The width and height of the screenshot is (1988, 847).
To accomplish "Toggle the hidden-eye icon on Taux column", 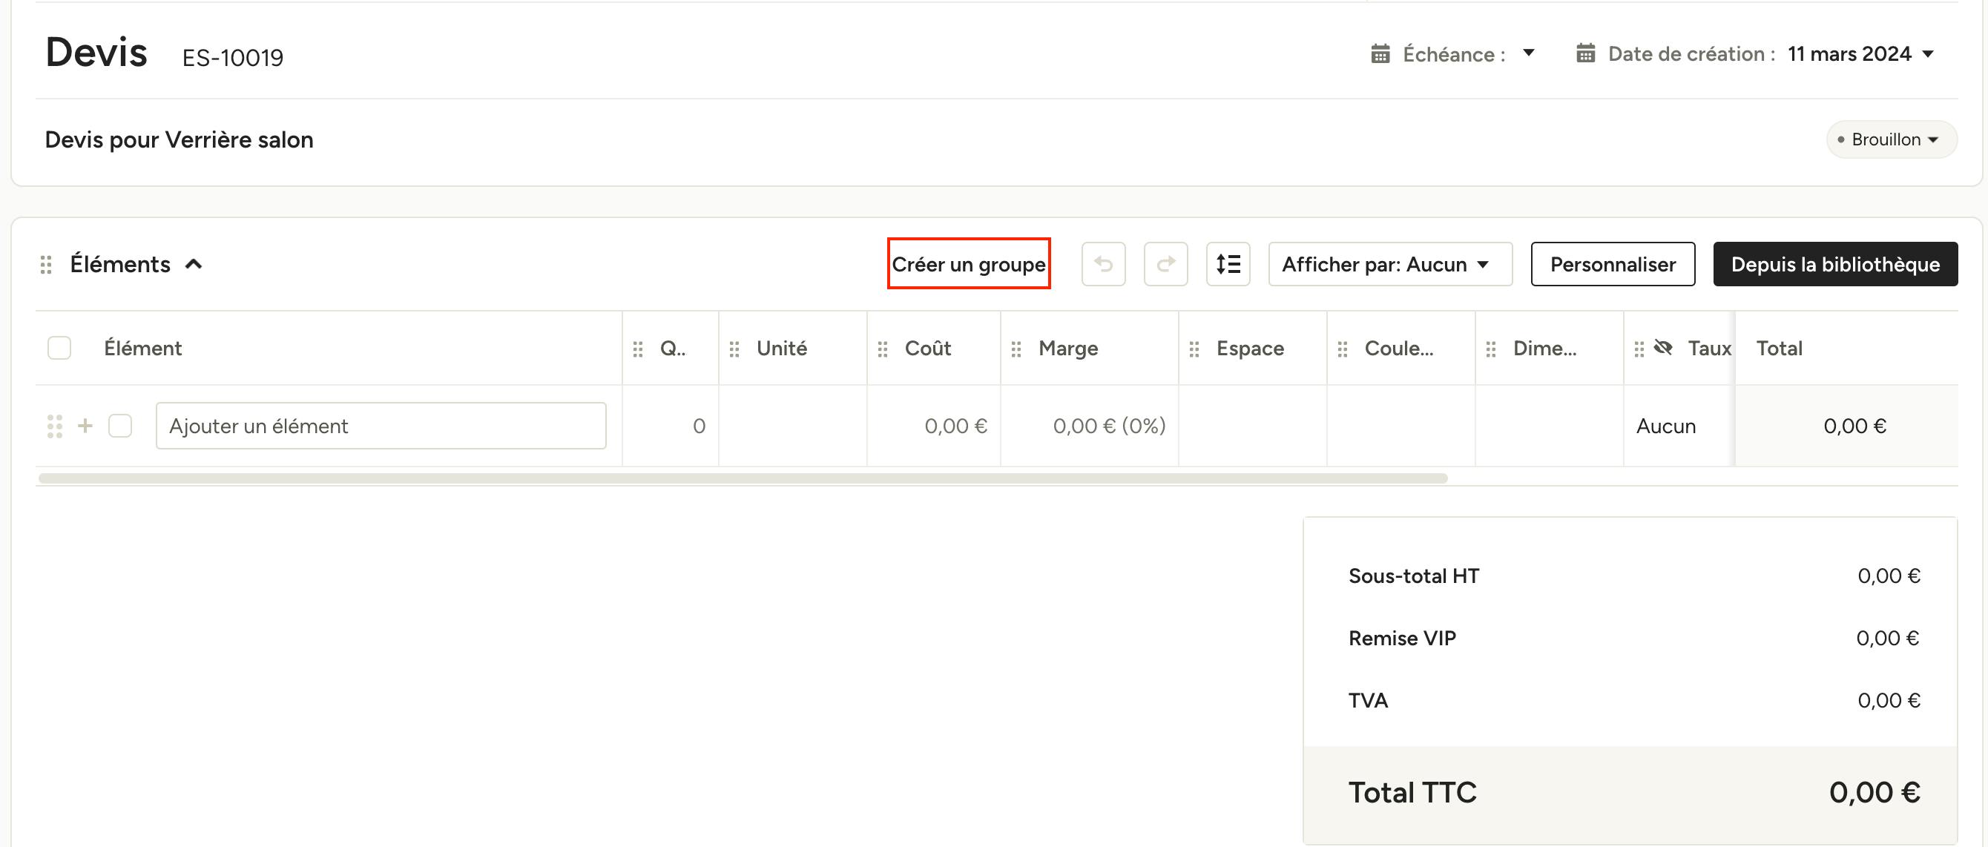I will point(1663,348).
